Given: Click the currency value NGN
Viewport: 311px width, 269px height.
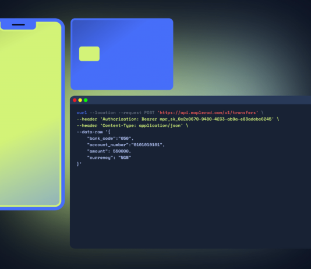Looking at the screenshot, I should [x=125, y=158].
